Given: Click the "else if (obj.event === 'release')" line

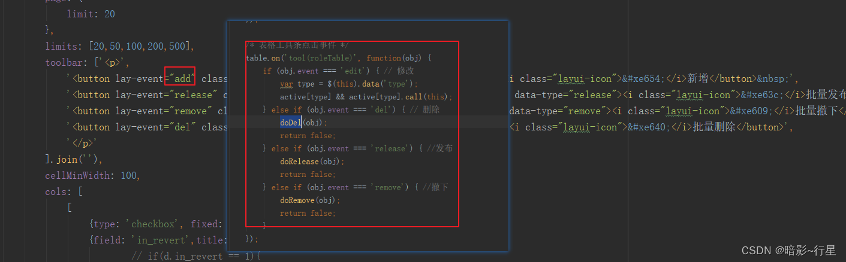Looking at the screenshot, I should [358, 148].
